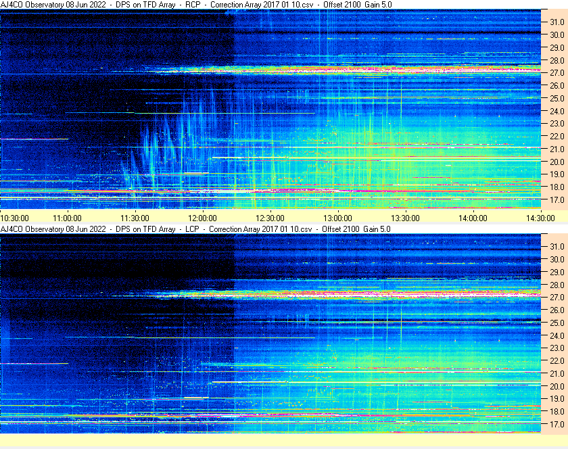The height and width of the screenshot is (449, 568).
Task: Click the 20.0 frequency label in LCP panel
Action: tap(557, 387)
